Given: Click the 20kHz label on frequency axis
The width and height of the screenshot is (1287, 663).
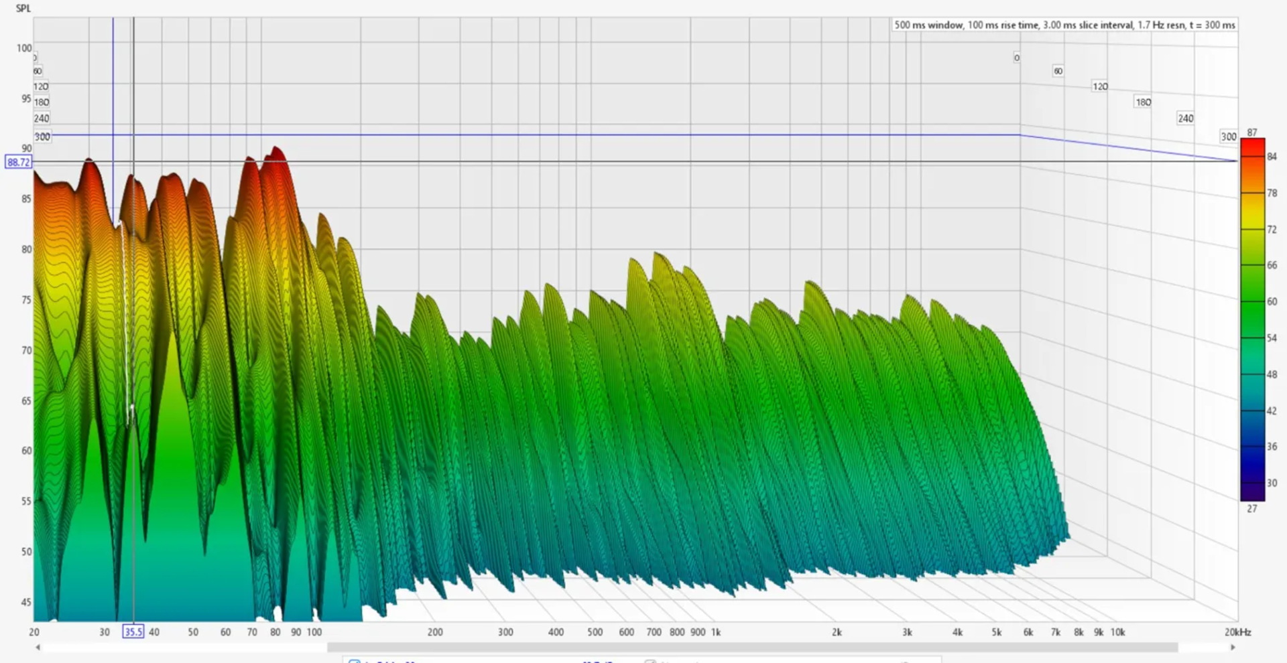Looking at the screenshot, I should click(1237, 632).
